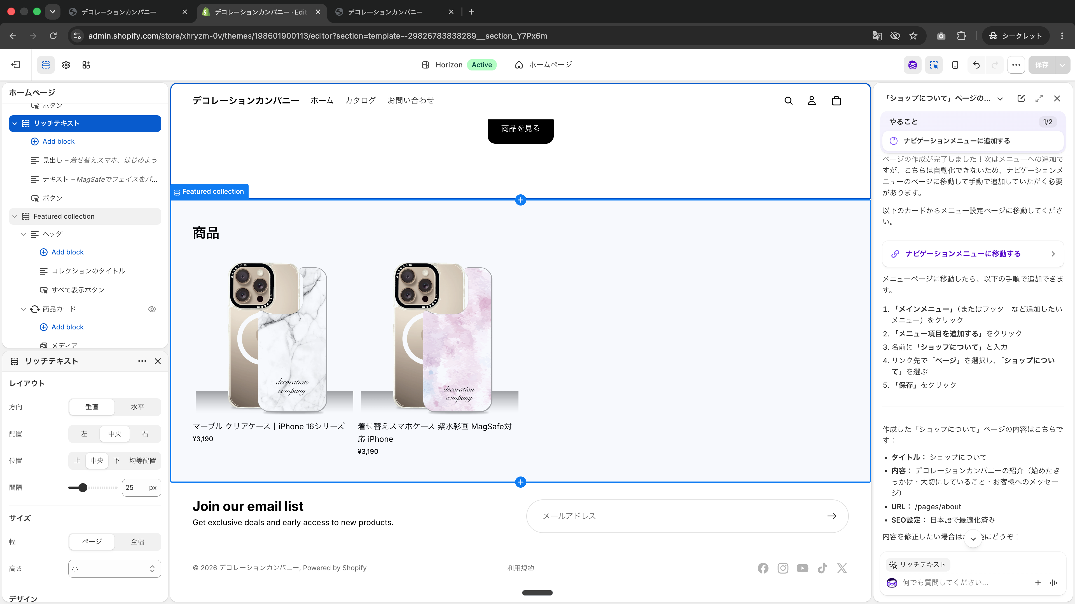The width and height of the screenshot is (1075, 604).
Task: Click Add block under リッチテキスト
Action: pos(53,141)
